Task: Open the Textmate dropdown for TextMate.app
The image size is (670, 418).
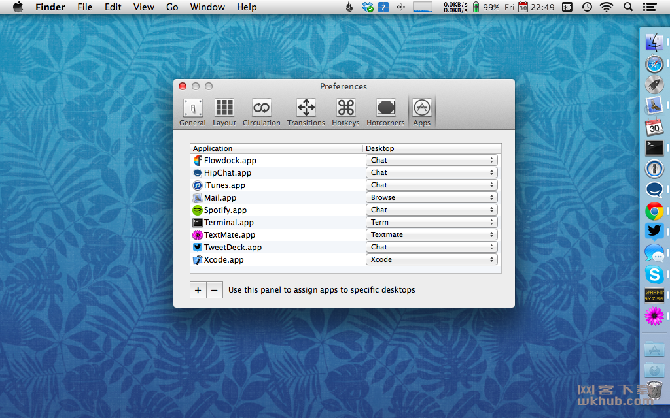Action: click(x=432, y=234)
